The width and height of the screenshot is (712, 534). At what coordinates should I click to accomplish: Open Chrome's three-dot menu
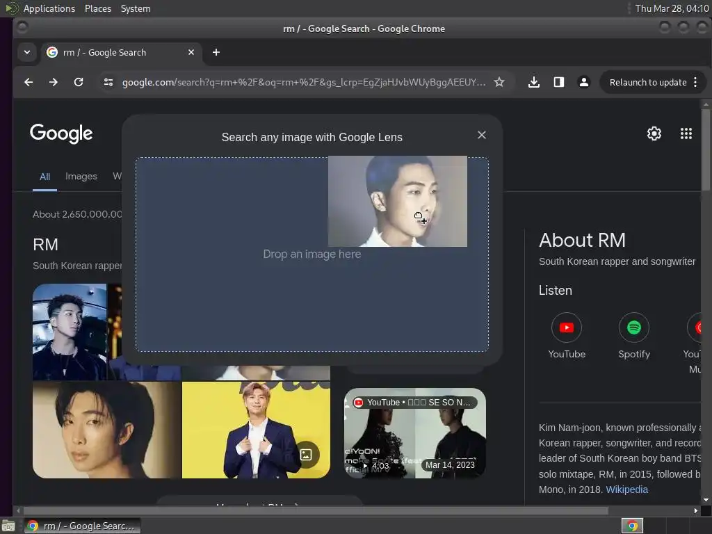(x=695, y=82)
